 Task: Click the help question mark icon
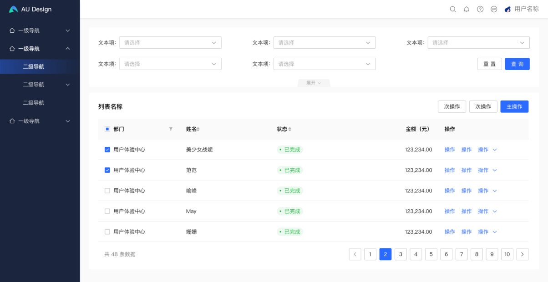(480, 9)
